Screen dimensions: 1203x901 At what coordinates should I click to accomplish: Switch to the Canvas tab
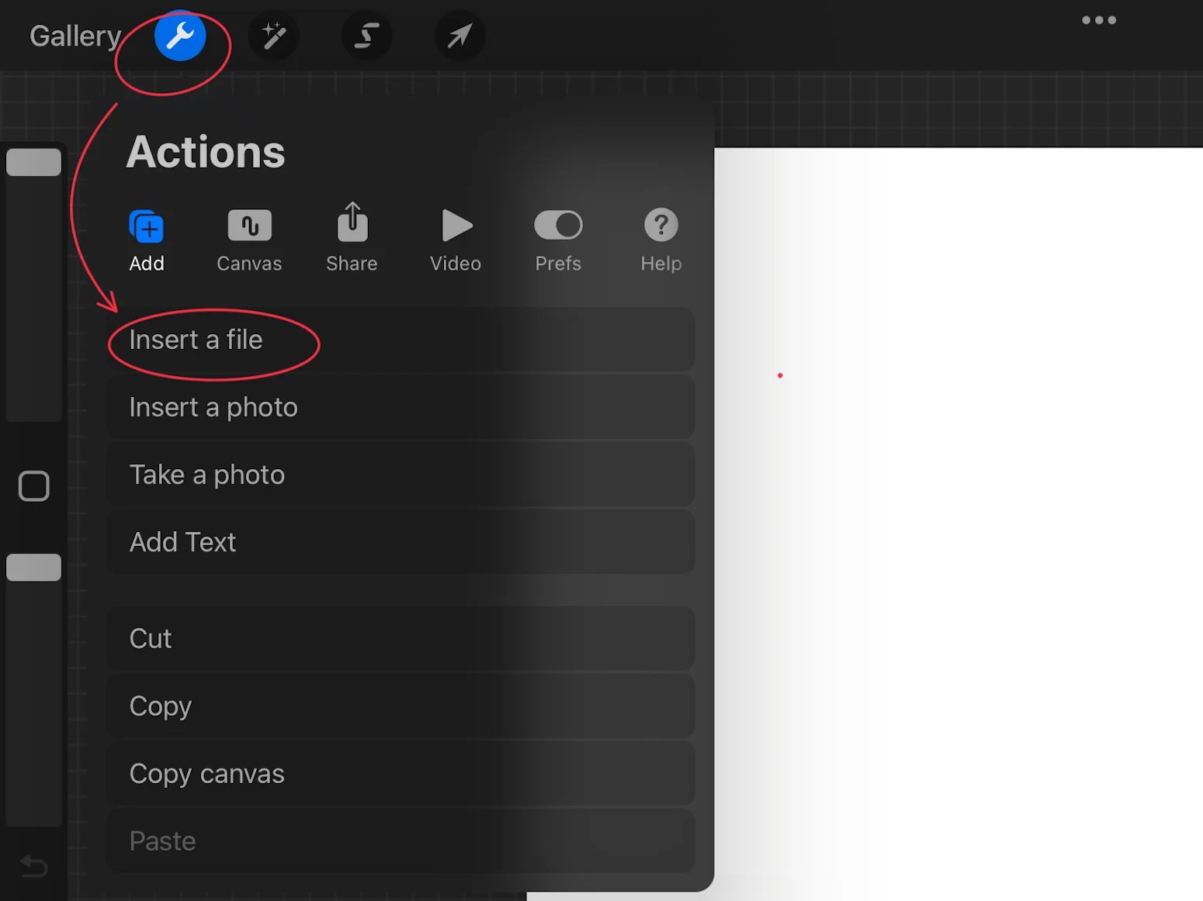(x=249, y=240)
